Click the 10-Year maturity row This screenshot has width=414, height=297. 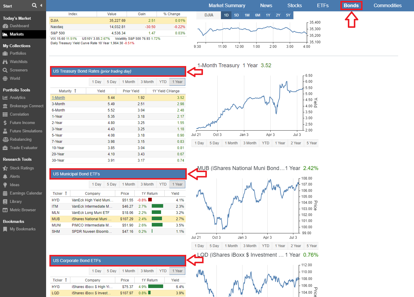click(118, 148)
